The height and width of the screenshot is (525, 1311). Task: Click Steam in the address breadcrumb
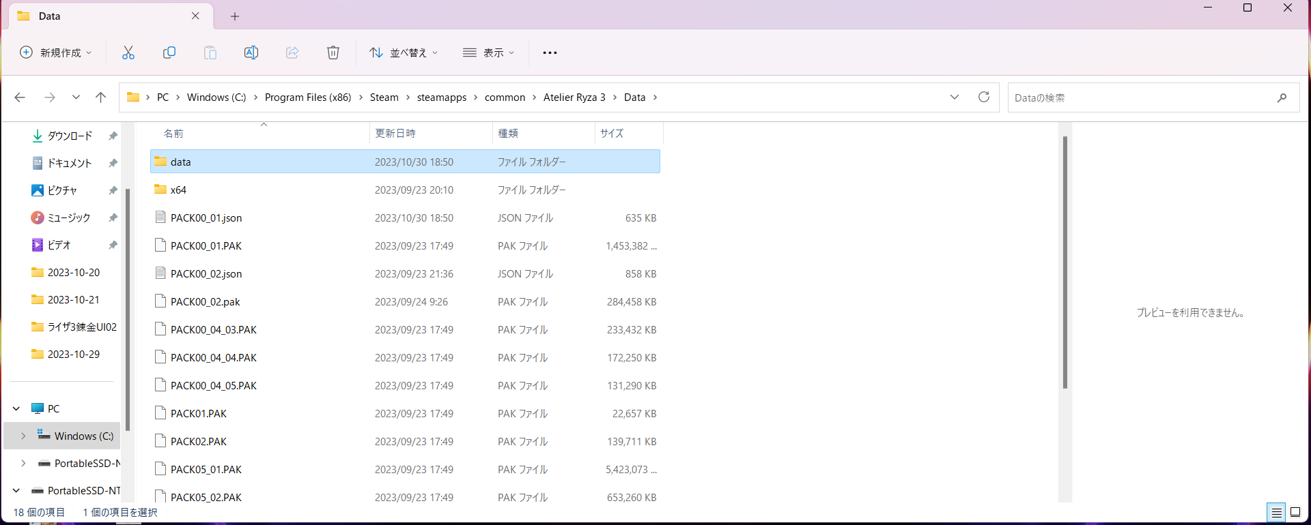point(384,97)
